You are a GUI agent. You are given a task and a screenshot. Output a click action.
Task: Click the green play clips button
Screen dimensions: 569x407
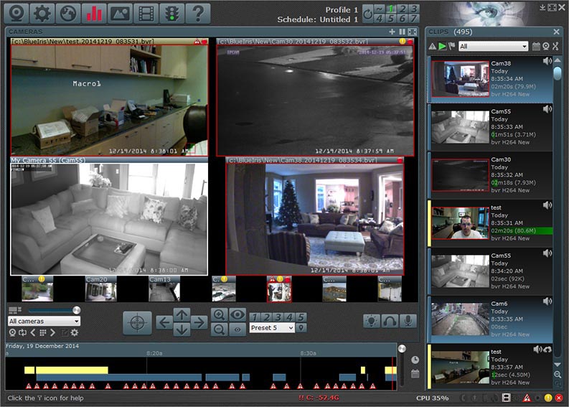442,46
